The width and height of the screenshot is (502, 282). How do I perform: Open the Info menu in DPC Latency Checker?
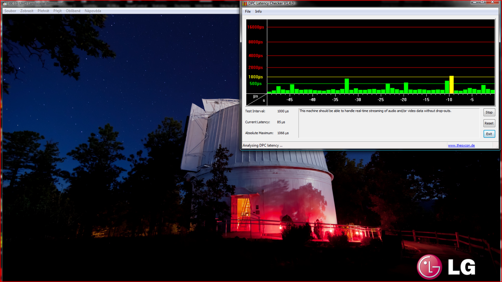click(x=258, y=11)
